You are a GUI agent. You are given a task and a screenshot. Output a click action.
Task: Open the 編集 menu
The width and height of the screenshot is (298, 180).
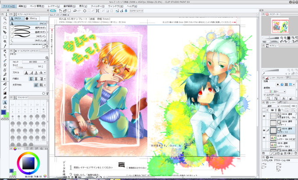click(x=22, y=6)
